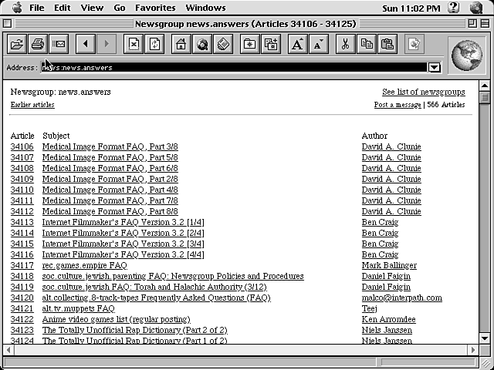Viewport: 494px width, 370px height.
Task: Click the 'Earlier articles' link
Action: (32, 105)
